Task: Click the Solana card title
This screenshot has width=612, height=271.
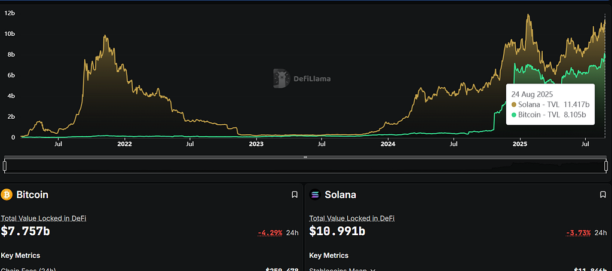Action: tap(340, 195)
